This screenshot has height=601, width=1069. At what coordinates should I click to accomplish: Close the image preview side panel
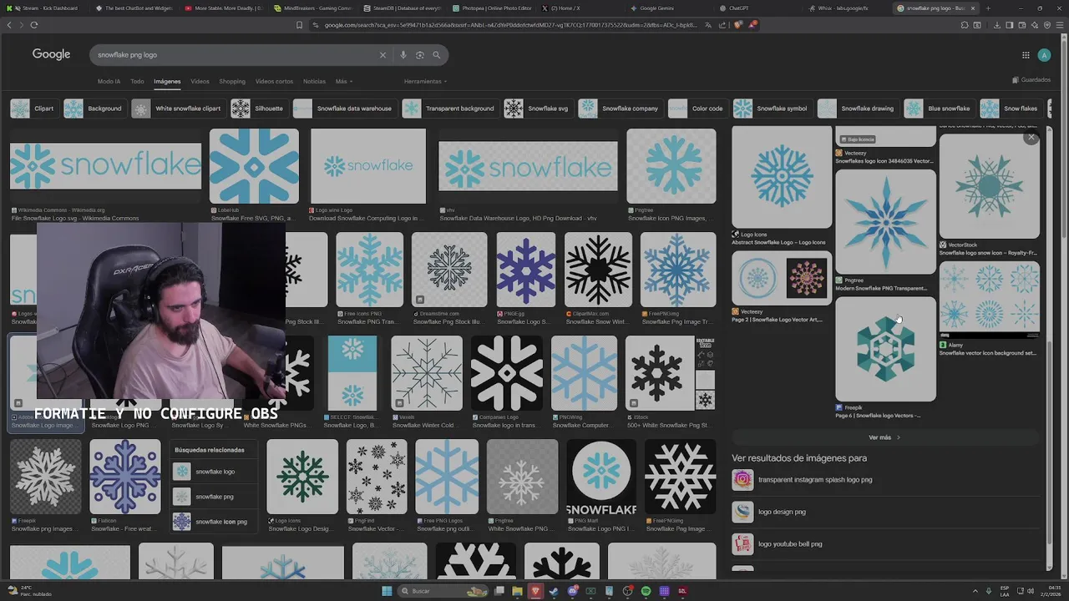(x=1031, y=137)
